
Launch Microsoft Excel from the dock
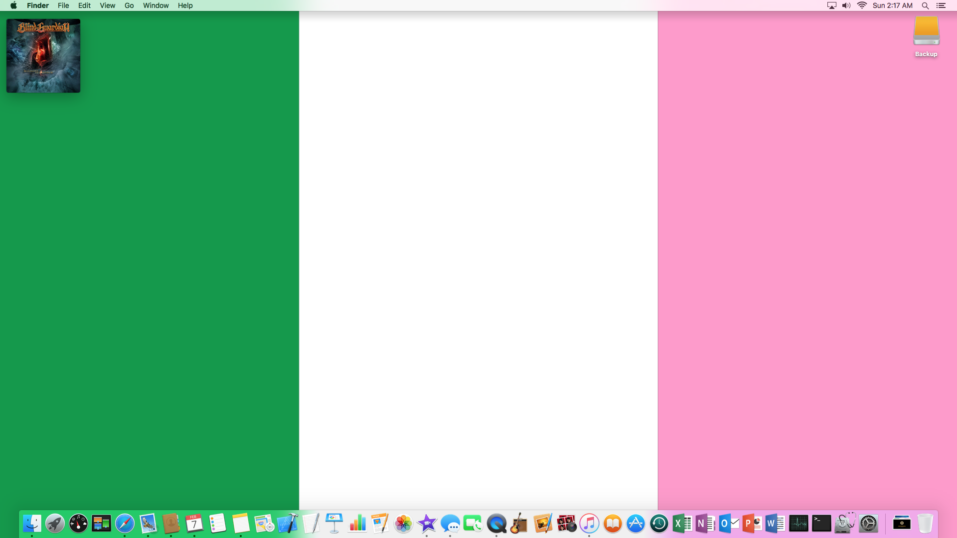point(682,524)
